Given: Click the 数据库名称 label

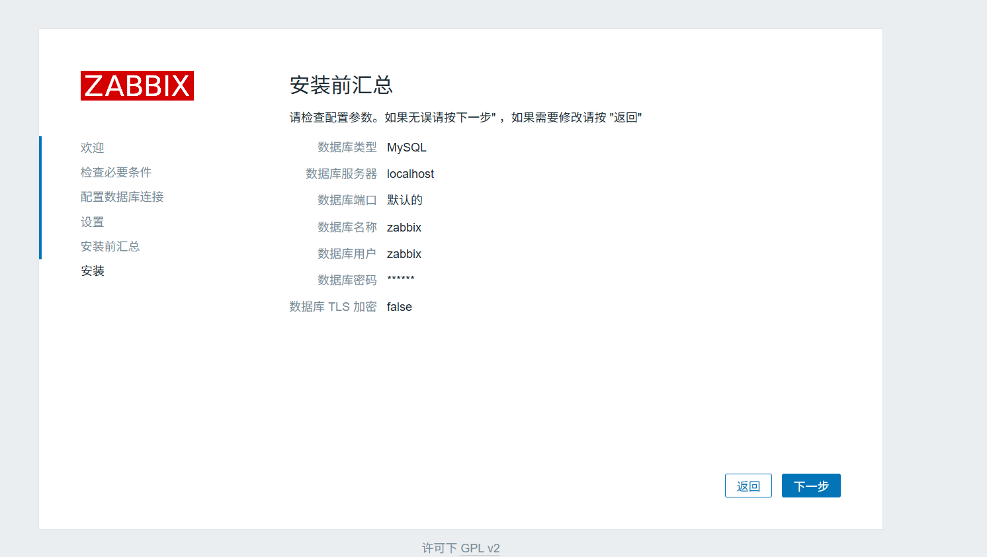Looking at the screenshot, I should point(347,228).
